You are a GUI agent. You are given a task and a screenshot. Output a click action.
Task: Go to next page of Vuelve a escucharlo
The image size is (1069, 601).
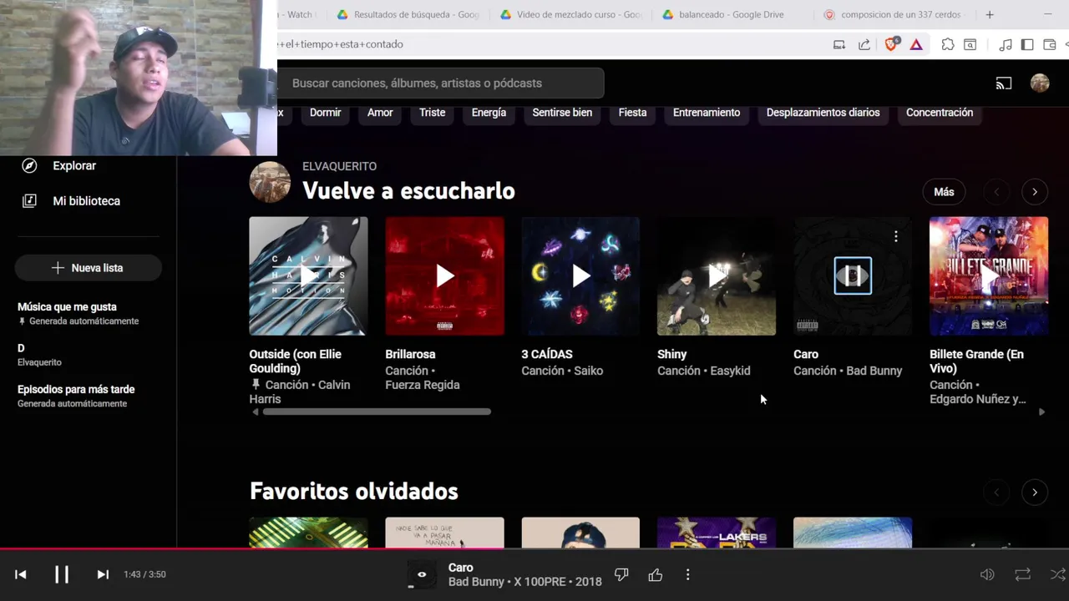[1034, 192]
